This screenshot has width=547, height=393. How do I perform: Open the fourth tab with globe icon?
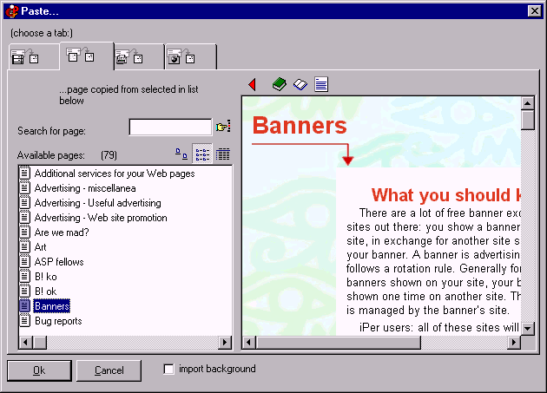click(190, 58)
